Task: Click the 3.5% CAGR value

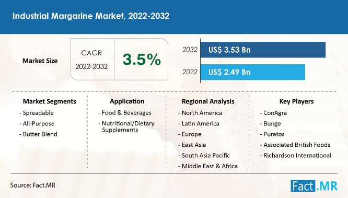Action: point(142,60)
